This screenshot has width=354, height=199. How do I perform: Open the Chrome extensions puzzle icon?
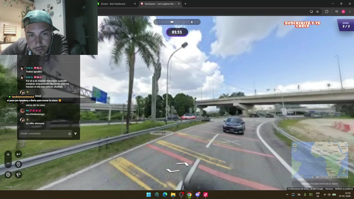coord(327,12)
